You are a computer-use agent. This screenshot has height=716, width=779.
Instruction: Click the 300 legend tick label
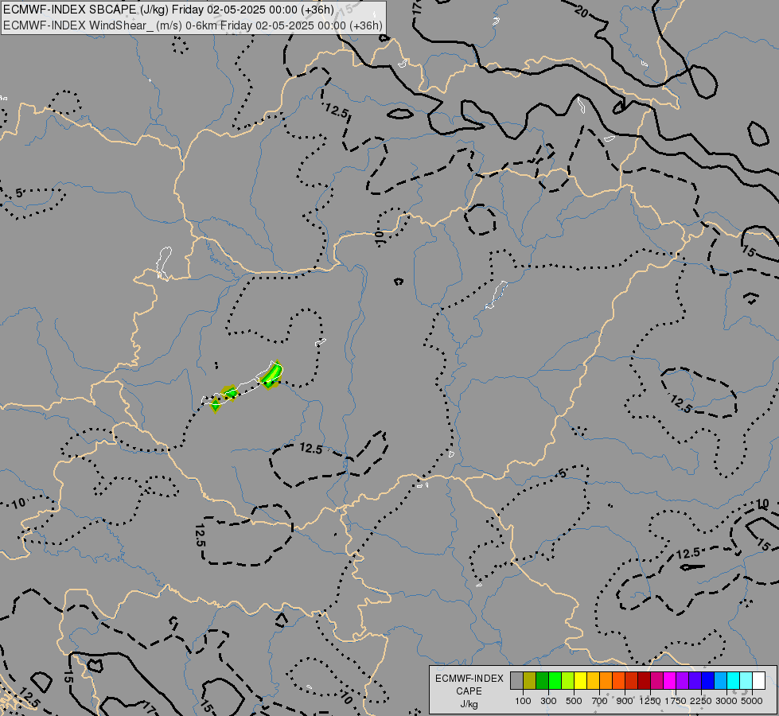[548, 701]
